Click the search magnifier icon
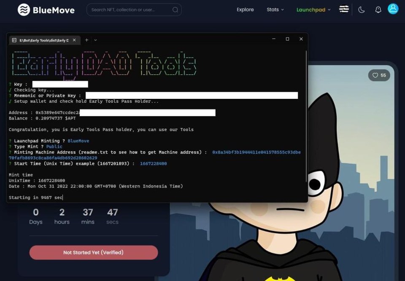The width and height of the screenshot is (405, 281). (175, 9)
